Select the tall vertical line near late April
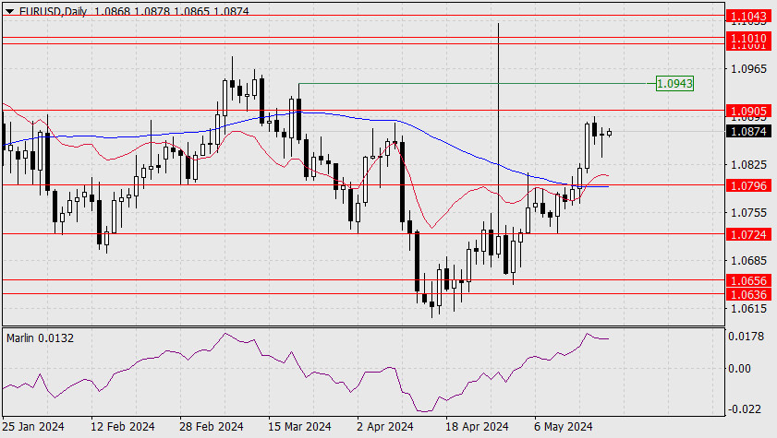 498,138
